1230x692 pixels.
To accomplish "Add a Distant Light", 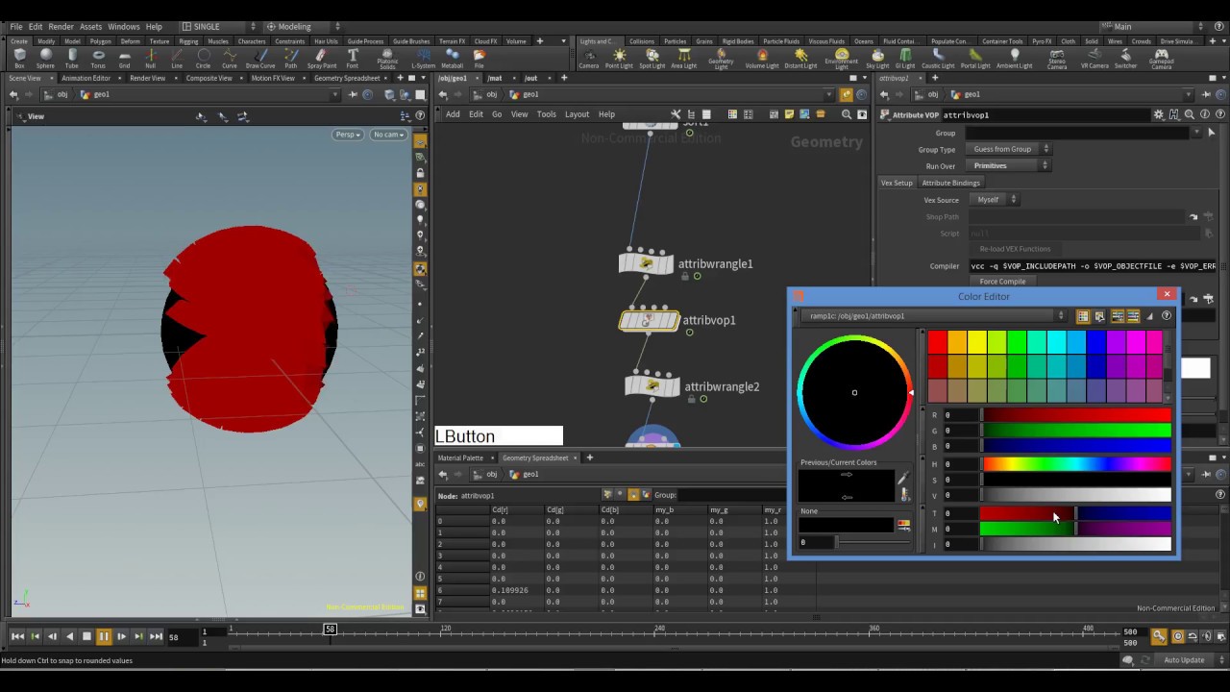I will pos(800,59).
